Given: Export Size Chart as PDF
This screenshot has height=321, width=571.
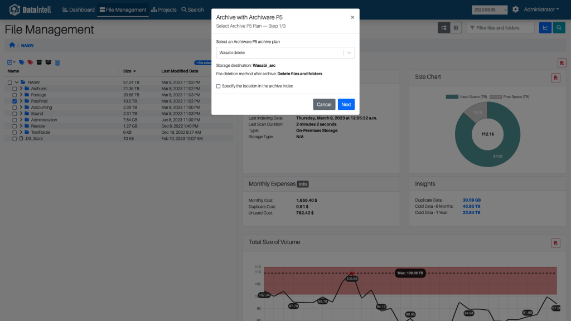Looking at the screenshot, I should [556, 77].
